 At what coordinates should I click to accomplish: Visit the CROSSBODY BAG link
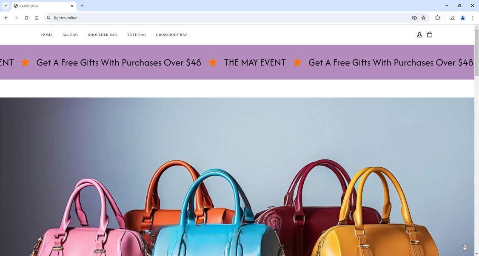point(172,35)
